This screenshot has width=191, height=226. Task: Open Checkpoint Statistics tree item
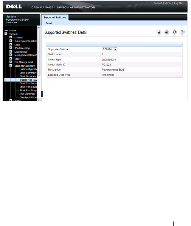coord(28,97)
